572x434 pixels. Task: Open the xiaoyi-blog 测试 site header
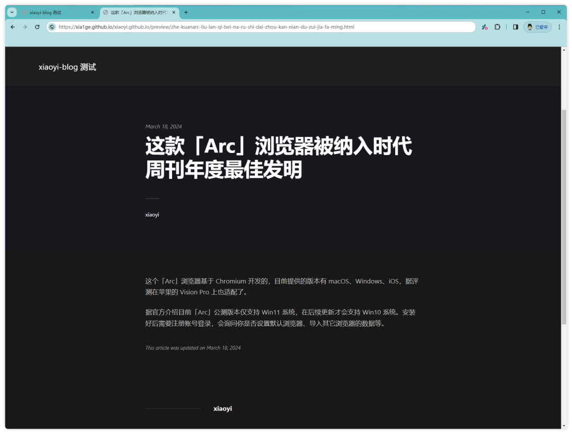click(x=68, y=67)
